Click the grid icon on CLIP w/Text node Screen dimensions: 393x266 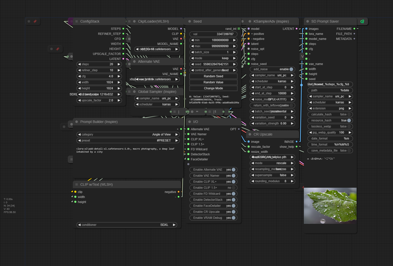click(77, 184)
